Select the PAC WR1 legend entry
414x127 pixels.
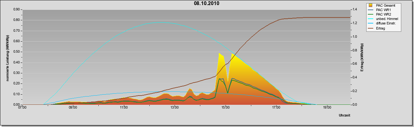383,10
